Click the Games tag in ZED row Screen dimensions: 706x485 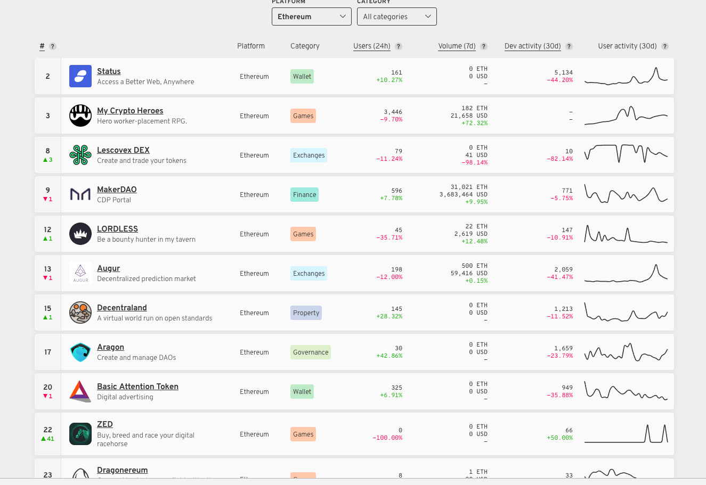coord(303,434)
